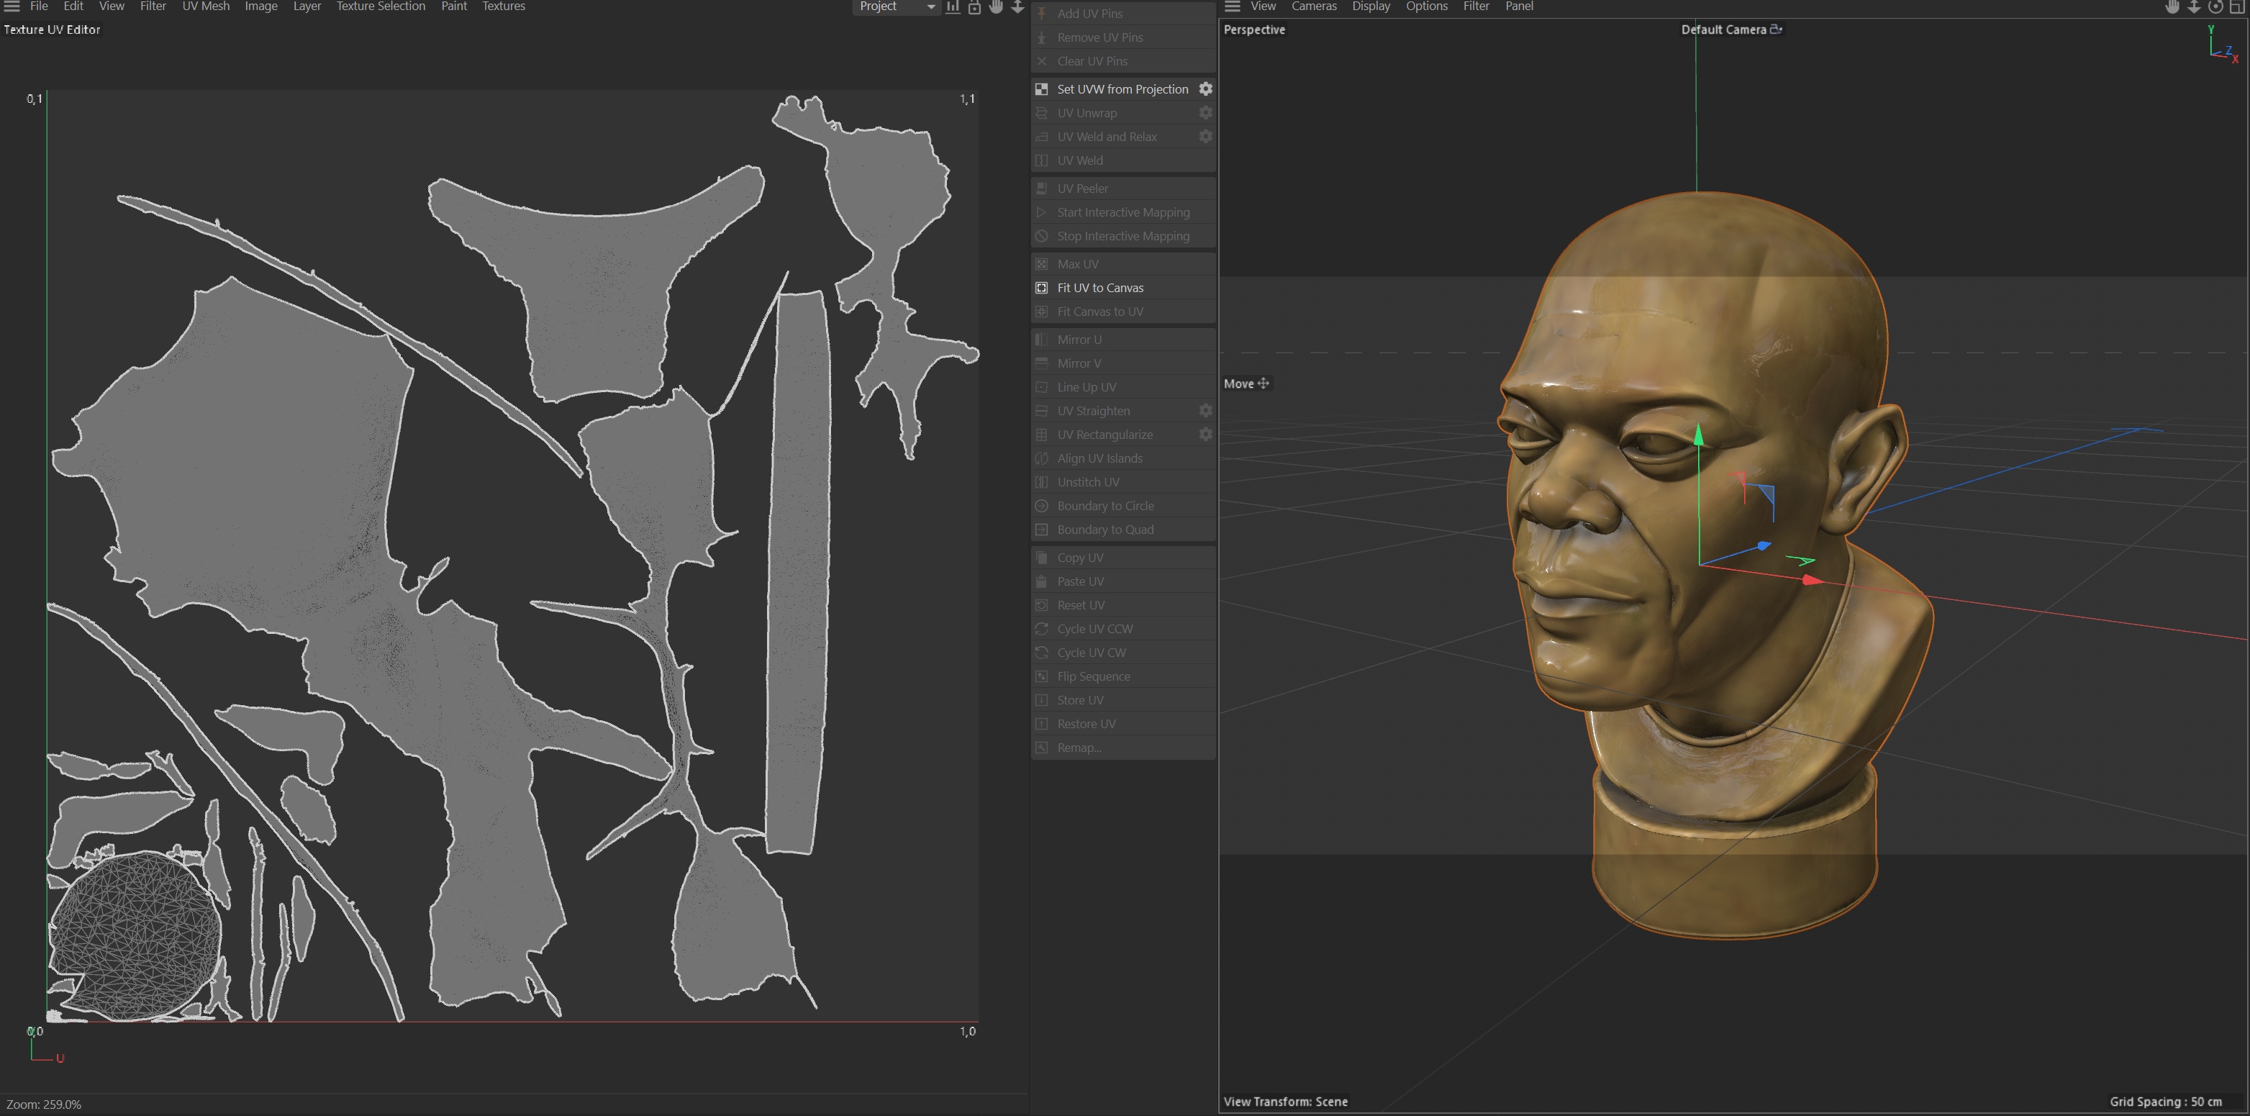Viewport: 2250px width, 1116px height.
Task: Click Set UVW from Projection
Action: click(x=1122, y=89)
